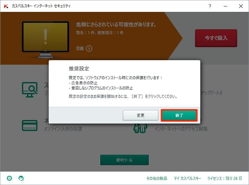Click the 変更 button in the dialog
This screenshot has height=185, width=249.
pyautogui.click(x=141, y=115)
